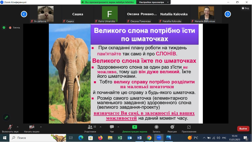Open Приложения apps panel
Image resolution: width=252 pixels, height=142 pixels.
click(x=189, y=129)
